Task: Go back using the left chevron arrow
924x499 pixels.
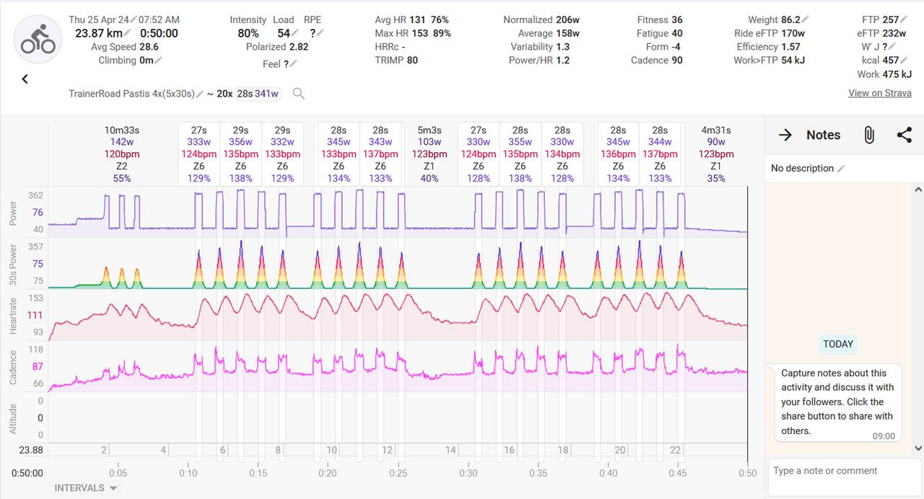Action: [x=25, y=79]
